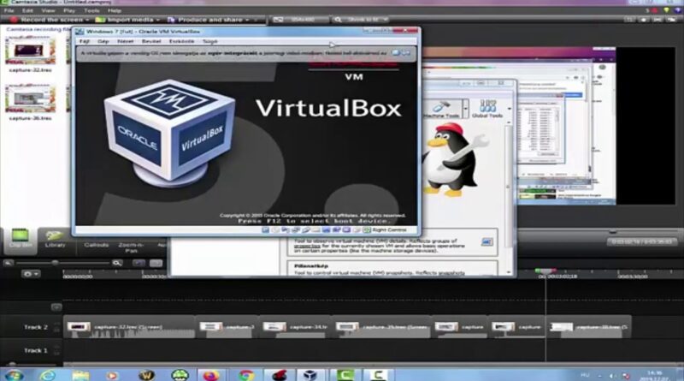
Task: Open the Shrink to fit zoom dropdown
Action: (x=360, y=20)
